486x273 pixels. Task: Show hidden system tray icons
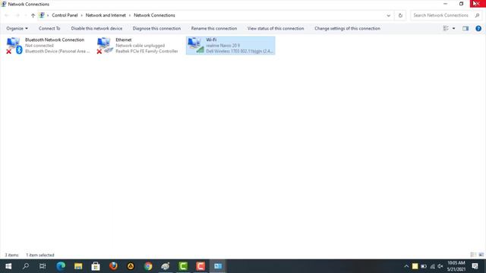coord(406,266)
